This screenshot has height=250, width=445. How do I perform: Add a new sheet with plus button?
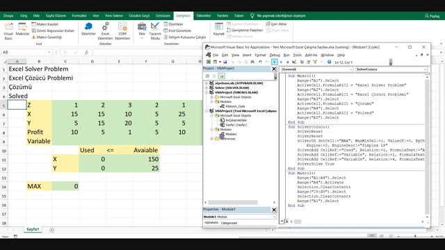[51, 230]
